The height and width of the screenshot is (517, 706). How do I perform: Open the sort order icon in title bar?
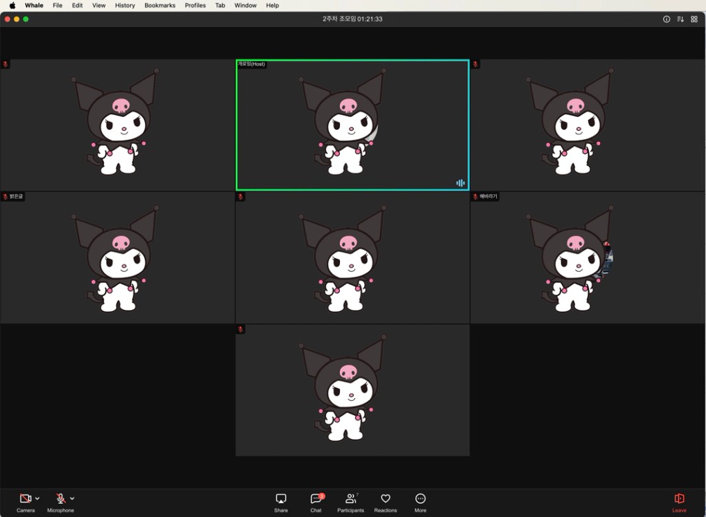tap(681, 19)
